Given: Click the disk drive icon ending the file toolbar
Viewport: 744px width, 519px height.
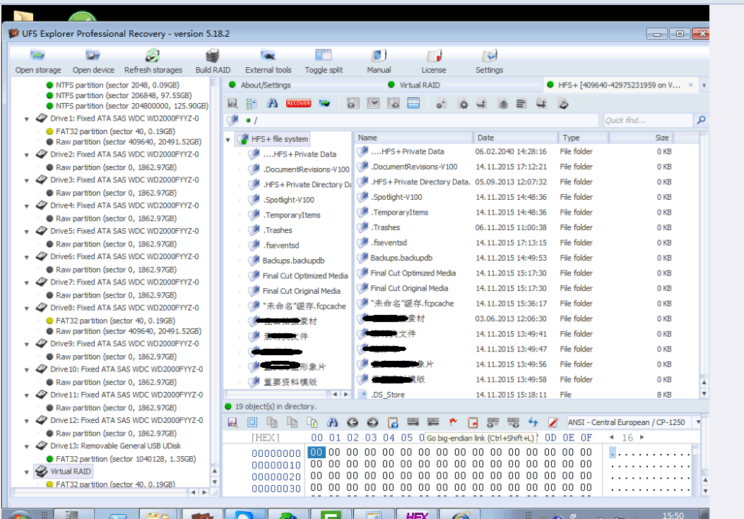Looking at the screenshot, I should [563, 104].
